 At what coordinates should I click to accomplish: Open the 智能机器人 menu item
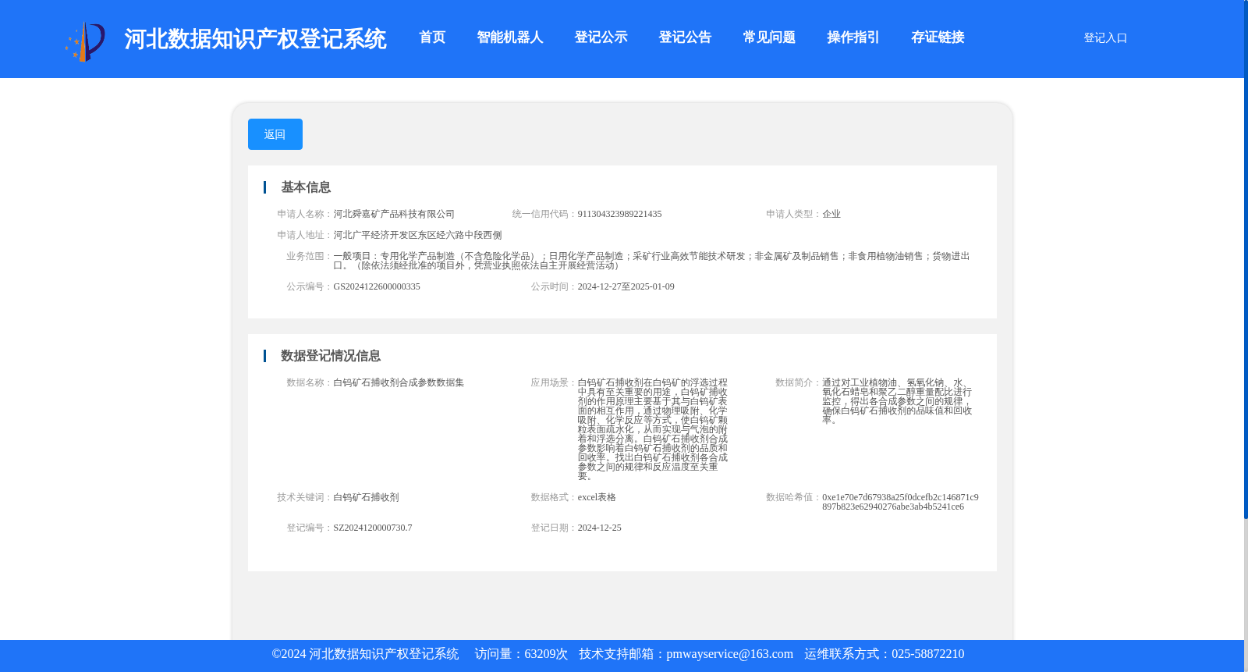[x=510, y=37]
